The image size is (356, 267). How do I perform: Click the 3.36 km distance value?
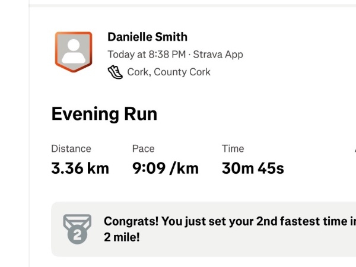[x=80, y=169]
